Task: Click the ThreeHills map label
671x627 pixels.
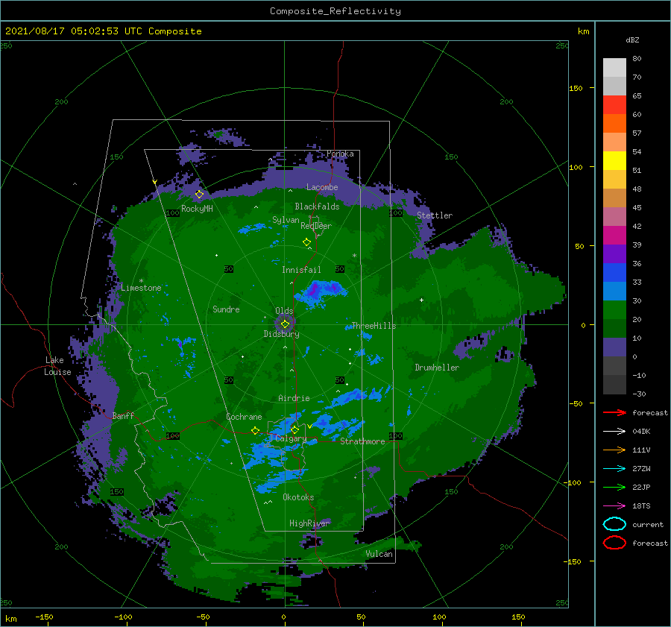Action: pos(374,326)
